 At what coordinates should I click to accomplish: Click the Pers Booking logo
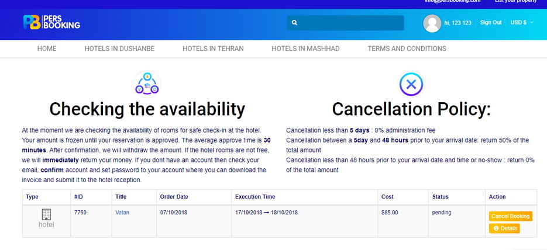click(51, 22)
